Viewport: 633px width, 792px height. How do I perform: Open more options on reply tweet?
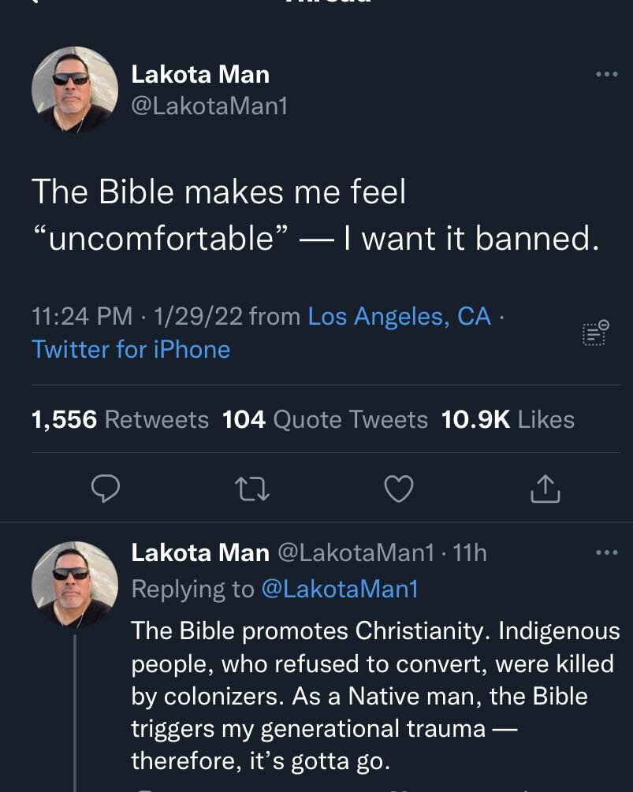point(606,553)
